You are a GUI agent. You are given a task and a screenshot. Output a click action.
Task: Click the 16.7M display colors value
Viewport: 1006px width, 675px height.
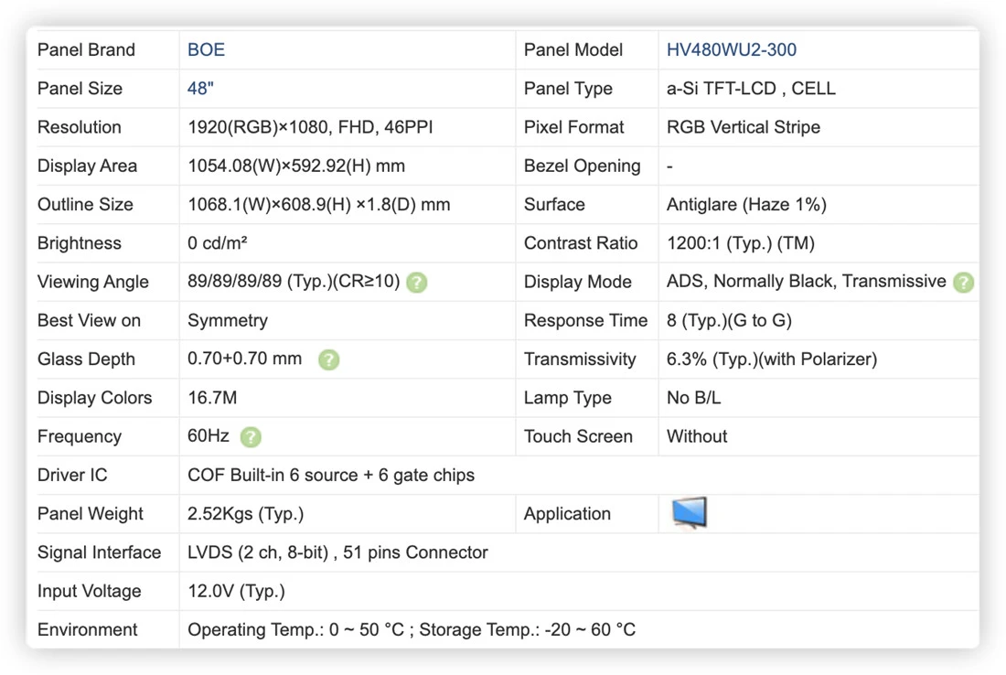point(212,398)
